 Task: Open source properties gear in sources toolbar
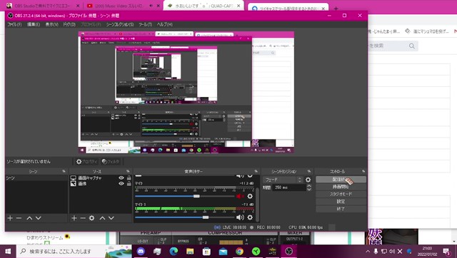point(92,218)
